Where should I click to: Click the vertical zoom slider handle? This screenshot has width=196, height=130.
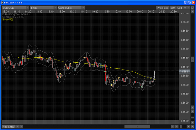coord(192,117)
